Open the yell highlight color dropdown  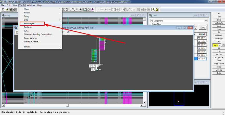click(220, 45)
